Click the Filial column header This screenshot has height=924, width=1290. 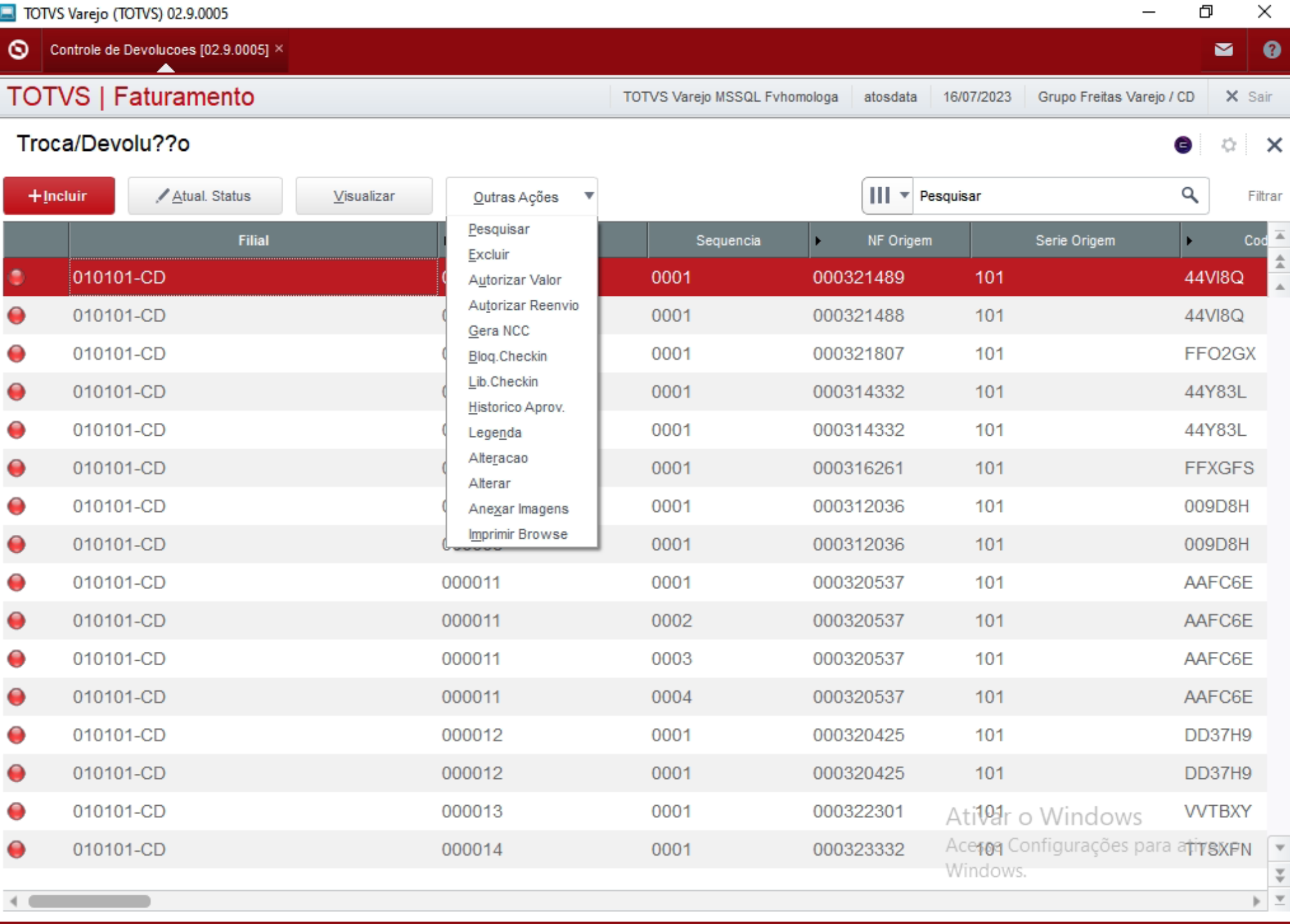(253, 240)
